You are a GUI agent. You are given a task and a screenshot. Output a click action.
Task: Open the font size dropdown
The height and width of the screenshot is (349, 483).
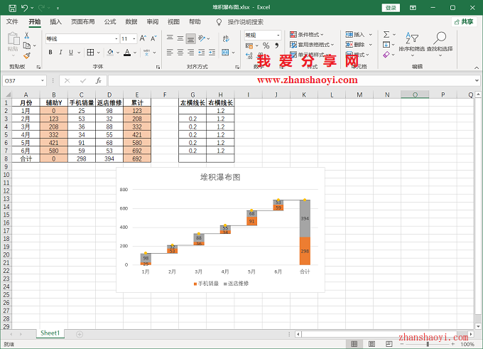point(134,39)
